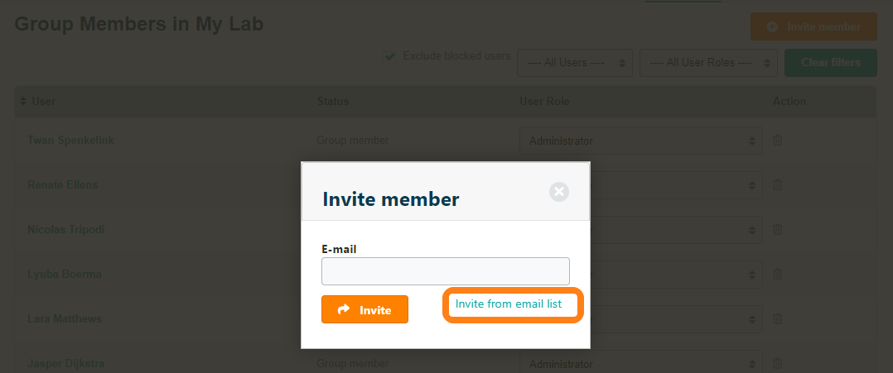Open the All Users filter dropdown
This screenshot has height=373, width=893.
point(575,63)
